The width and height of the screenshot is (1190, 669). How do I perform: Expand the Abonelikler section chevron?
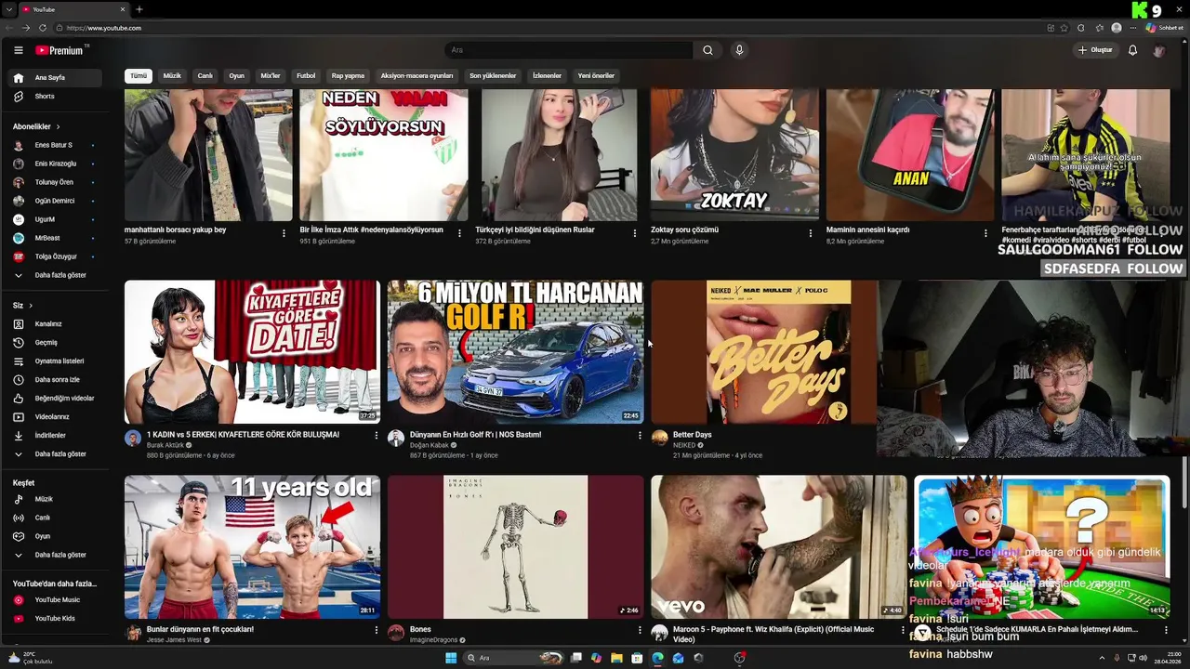click(x=58, y=126)
